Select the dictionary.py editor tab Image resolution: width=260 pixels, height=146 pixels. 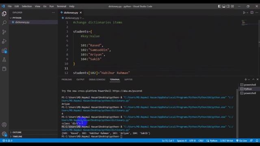[71, 13]
